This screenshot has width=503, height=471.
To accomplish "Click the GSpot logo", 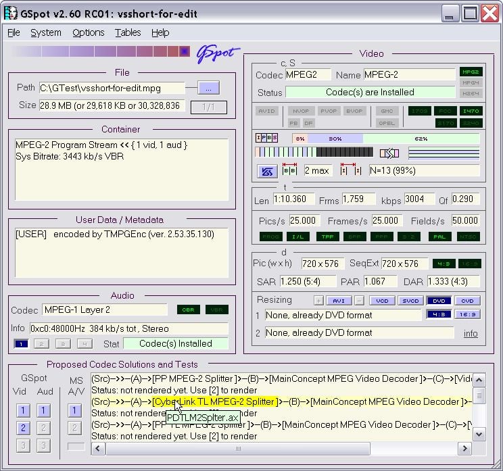I will point(216,54).
